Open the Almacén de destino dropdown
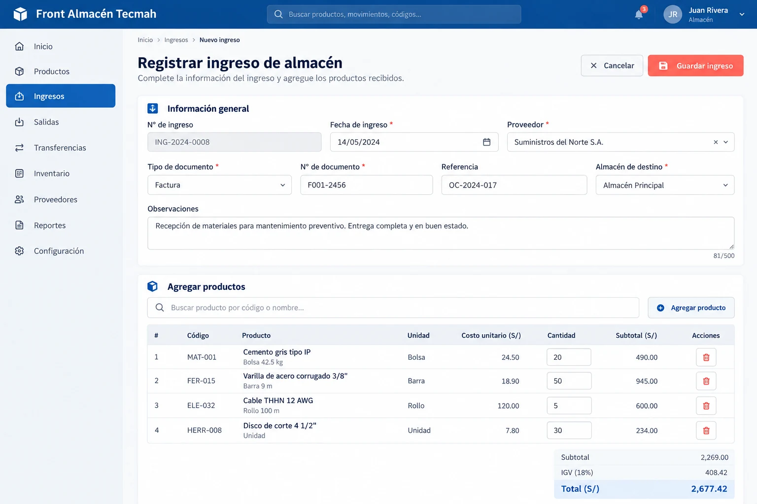 point(665,185)
